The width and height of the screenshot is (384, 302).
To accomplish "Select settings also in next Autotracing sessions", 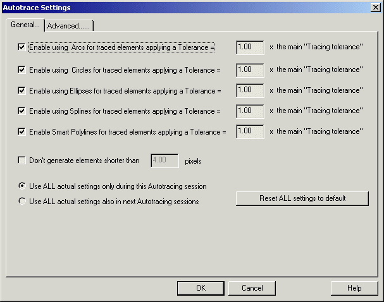I will (x=22, y=202).
